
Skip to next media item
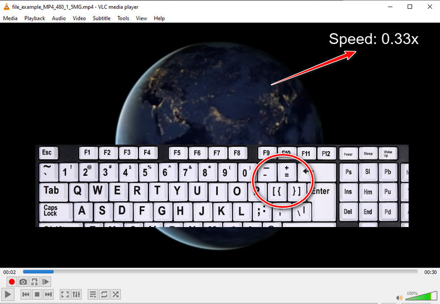[48, 295]
